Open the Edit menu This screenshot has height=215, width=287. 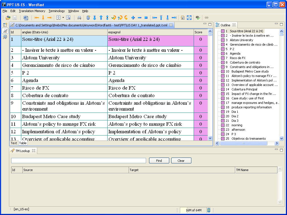[13, 11]
